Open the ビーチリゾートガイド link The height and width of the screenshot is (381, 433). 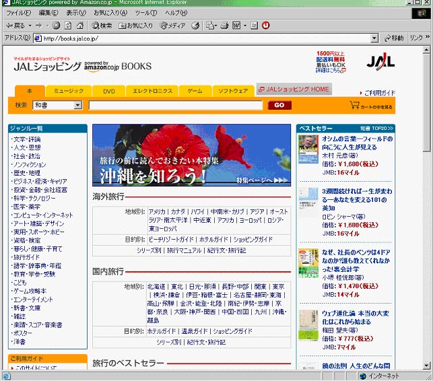(x=171, y=240)
